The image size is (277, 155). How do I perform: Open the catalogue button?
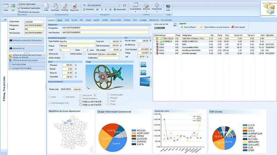tap(145, 82)
